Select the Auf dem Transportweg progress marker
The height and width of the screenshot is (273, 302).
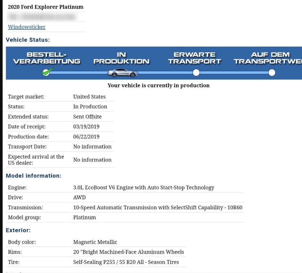tap(272, 73)
